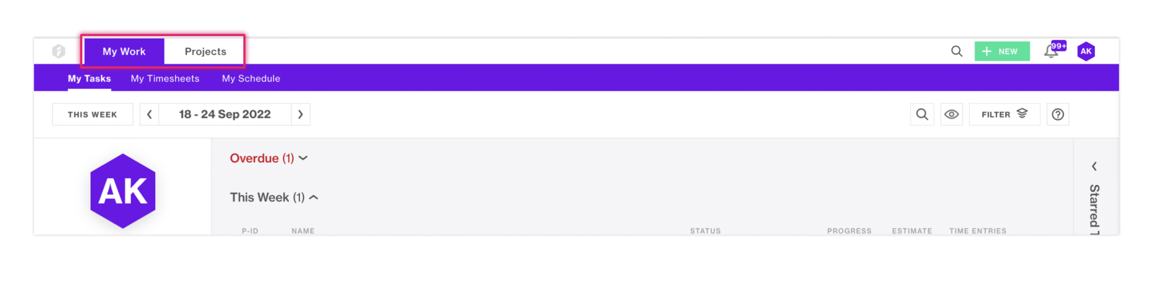Expand the Starred side panel chevron

click(x=1094, y=167)
